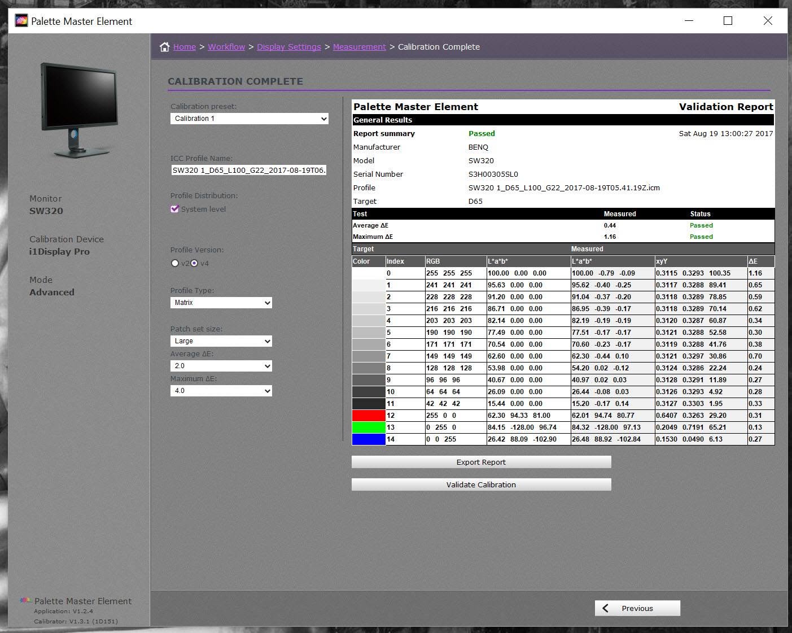Click the Palette Master Element title bar icon

21,21
